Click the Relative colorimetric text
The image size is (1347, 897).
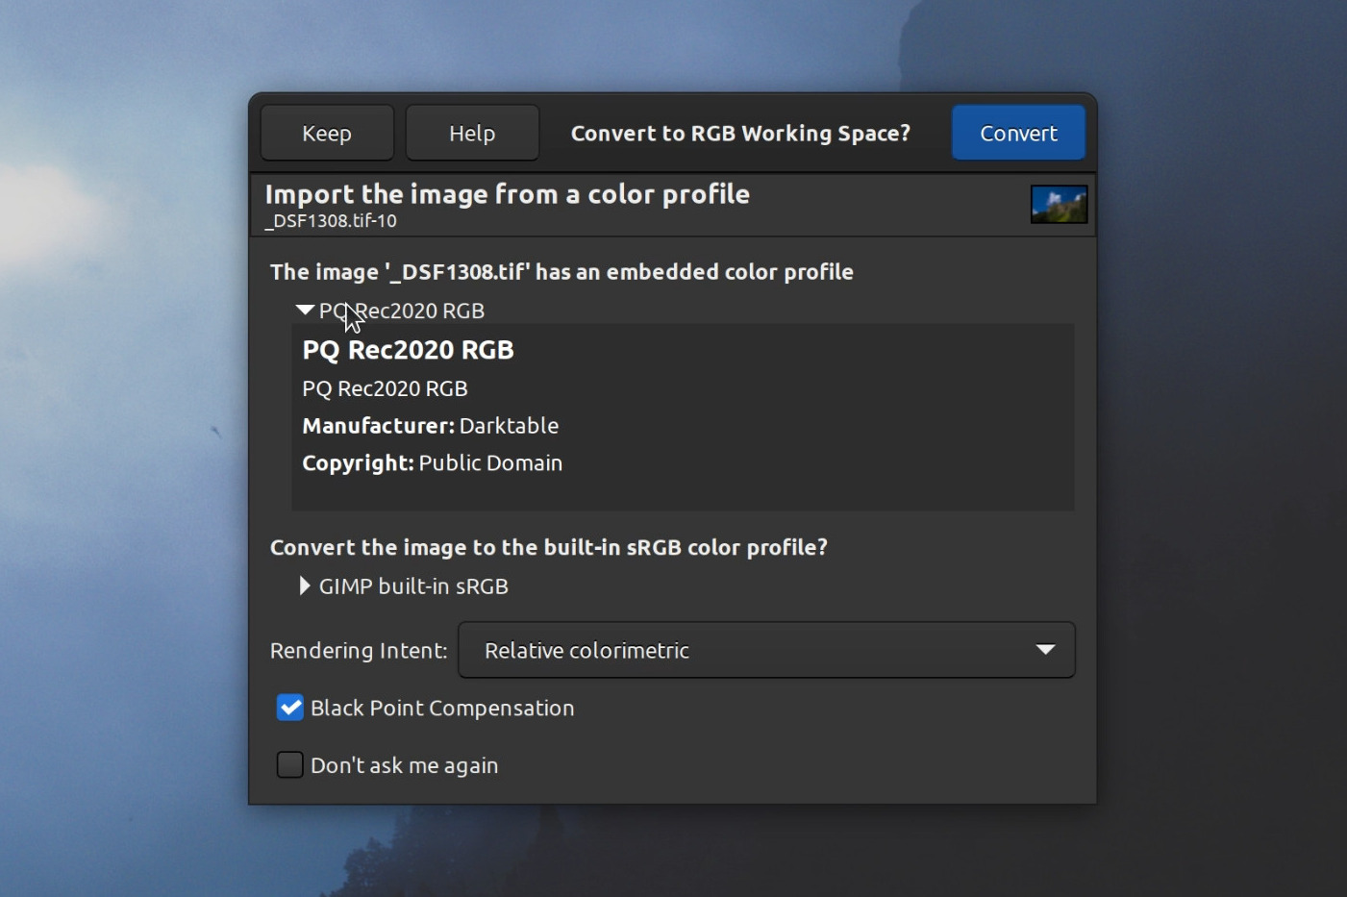pyautogui.click(x=586, y=651)
